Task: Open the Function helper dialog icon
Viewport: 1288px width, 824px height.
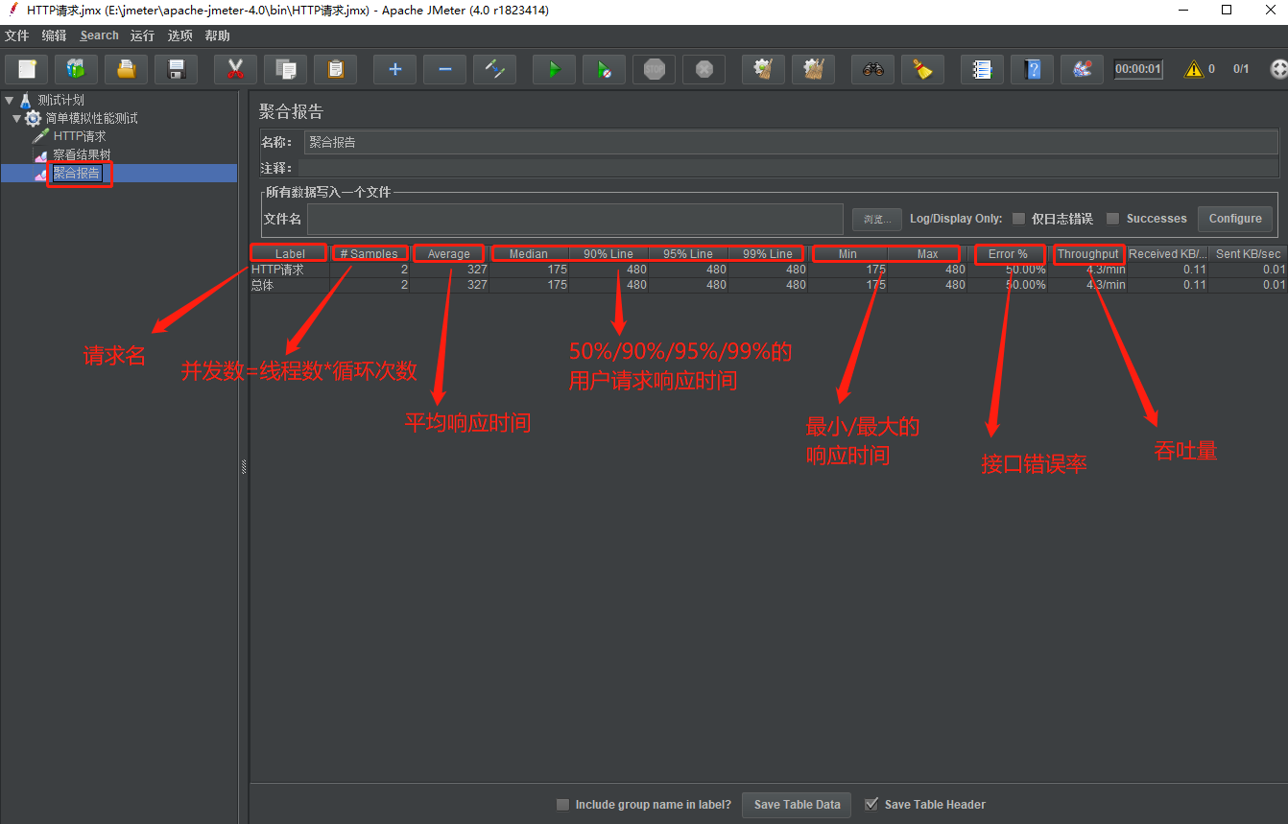Action: click(982, 69)
